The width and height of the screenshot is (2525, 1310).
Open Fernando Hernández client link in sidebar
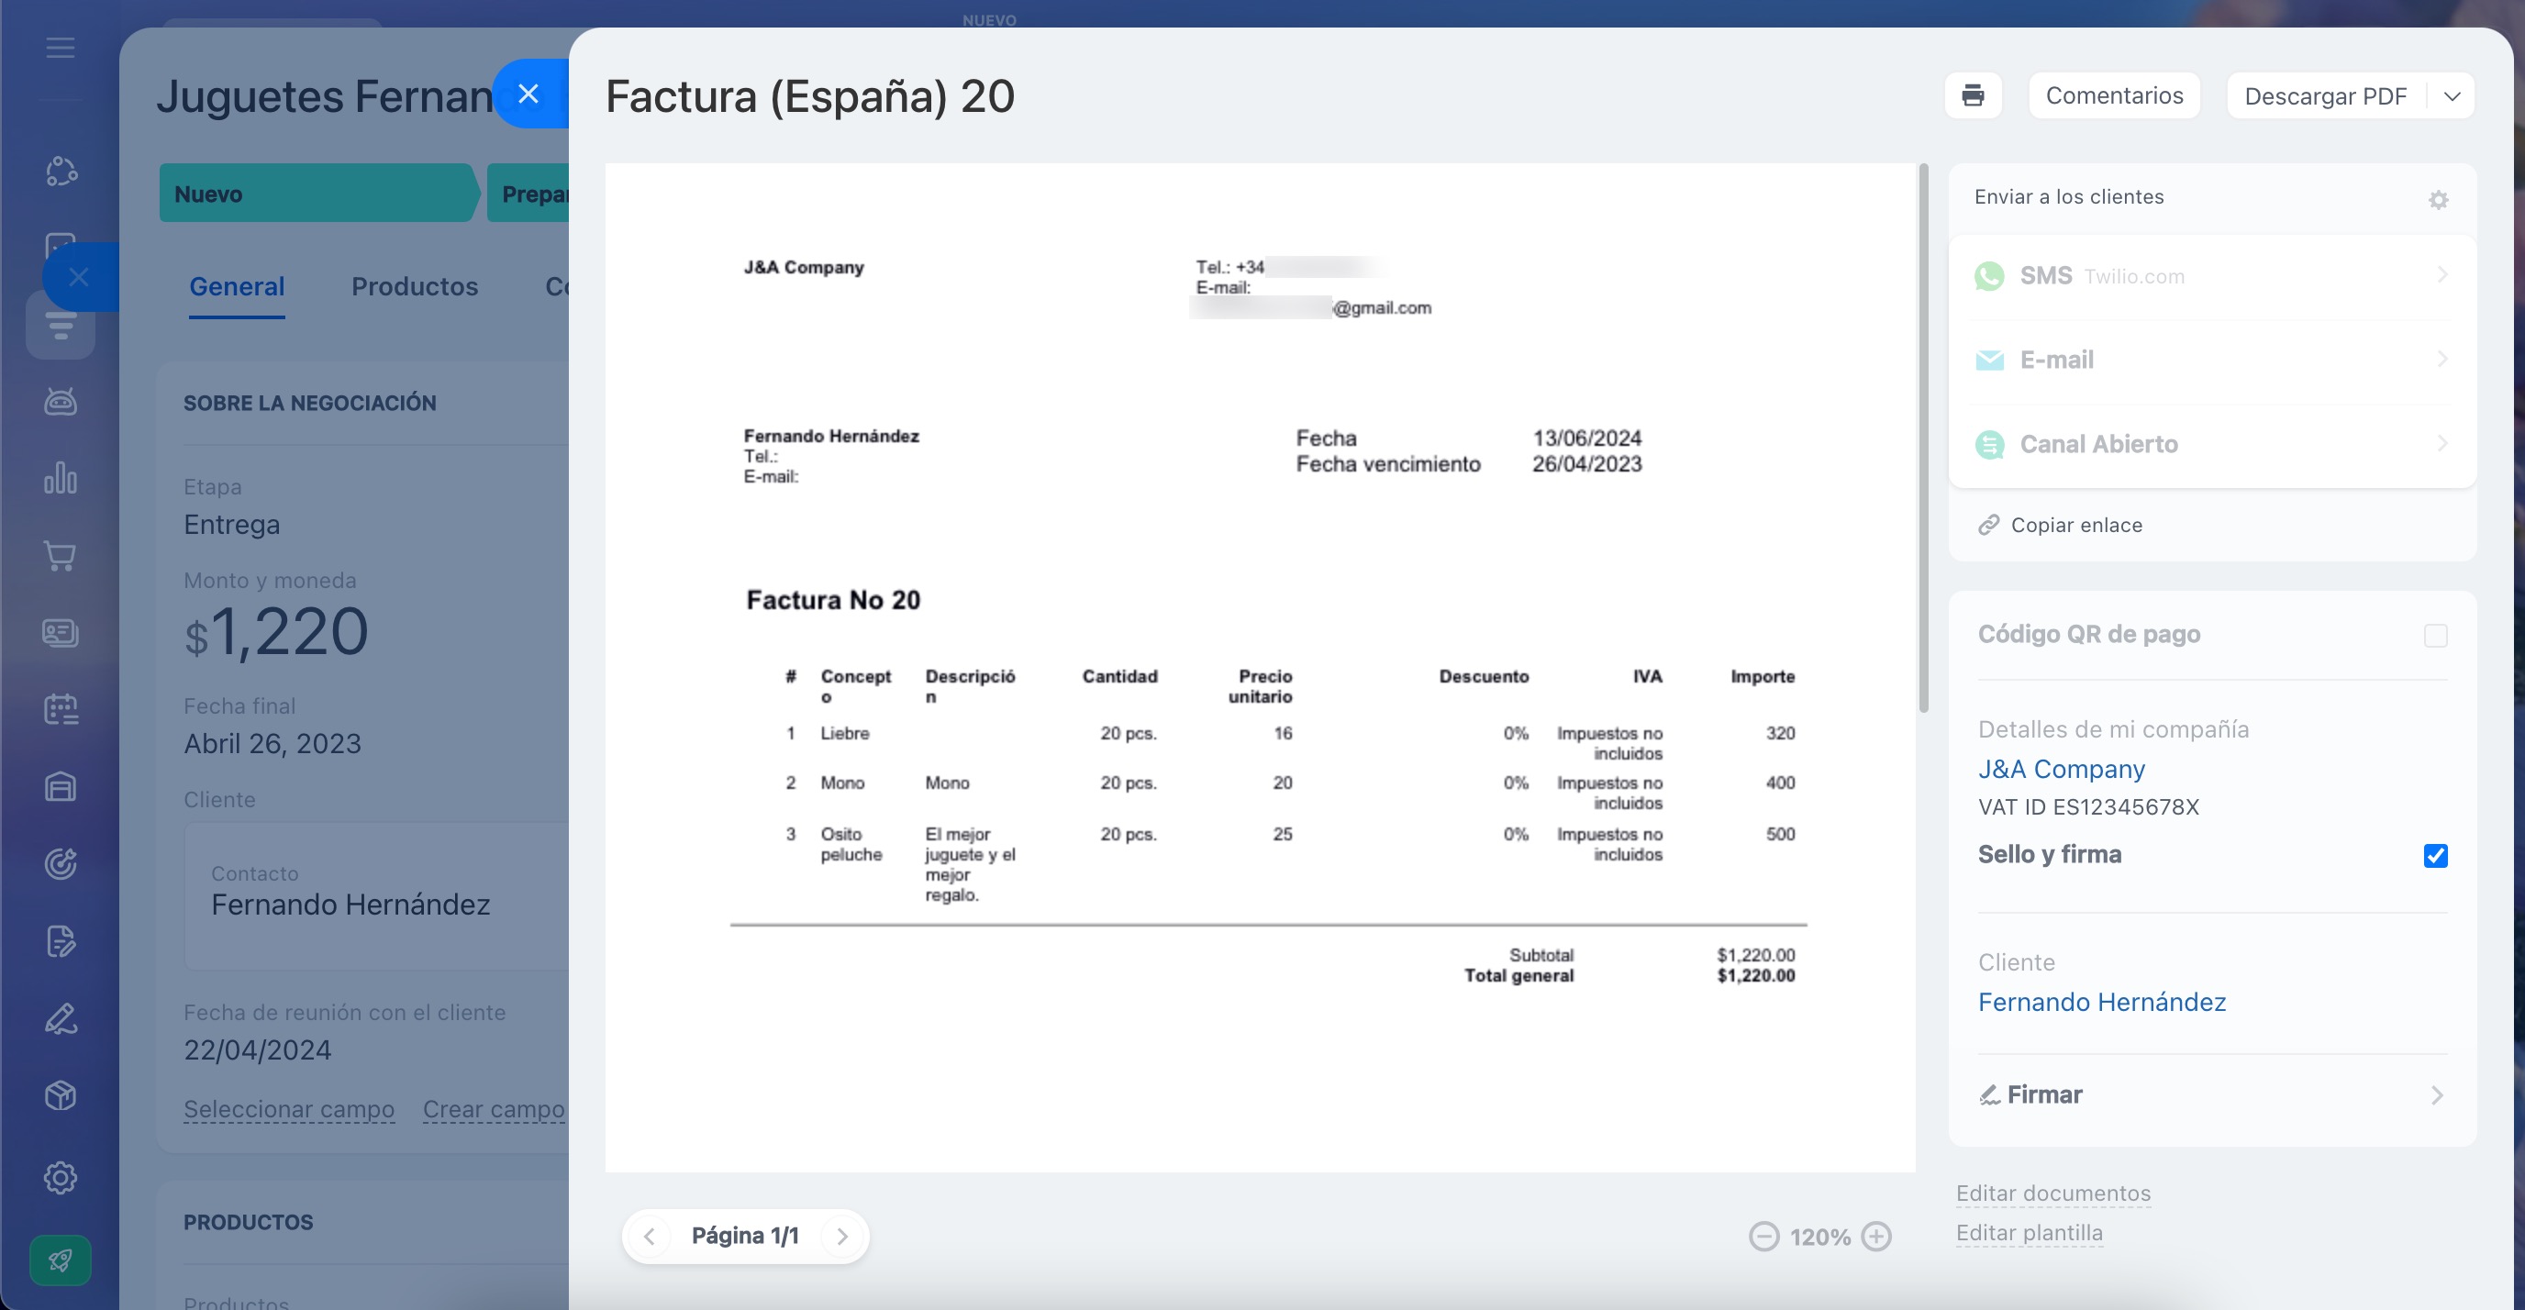click(x=2101, y=1003)
